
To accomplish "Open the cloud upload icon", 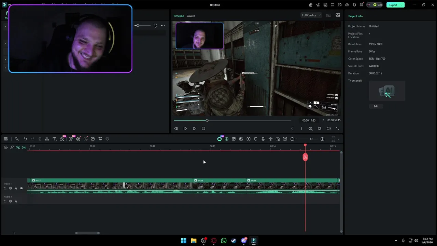I will click(347, 5).
